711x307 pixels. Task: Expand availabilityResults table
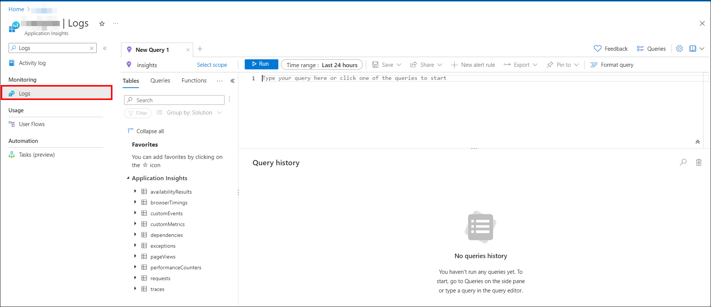point(135,191)
